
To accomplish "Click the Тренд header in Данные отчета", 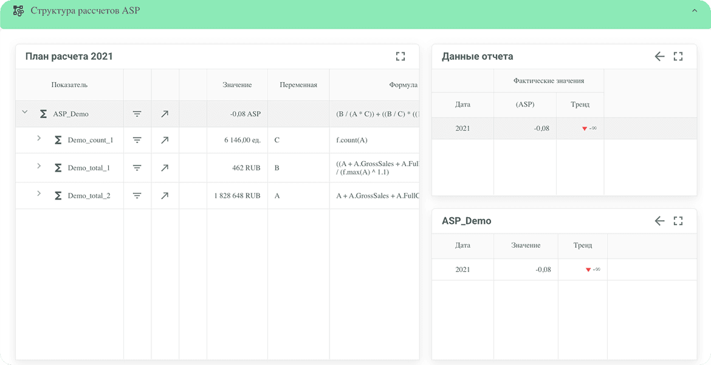I will (580, 105).
